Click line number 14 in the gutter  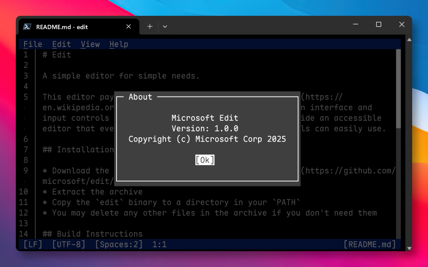tap(23, 234)
